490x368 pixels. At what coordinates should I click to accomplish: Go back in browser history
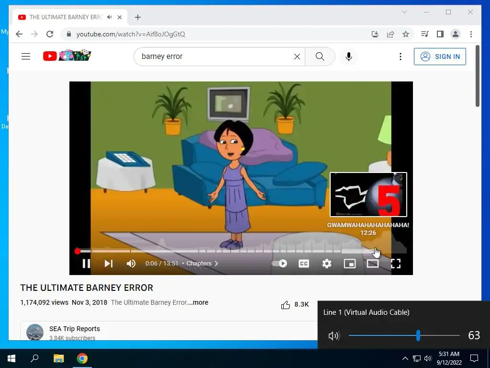tap(19, 34)
